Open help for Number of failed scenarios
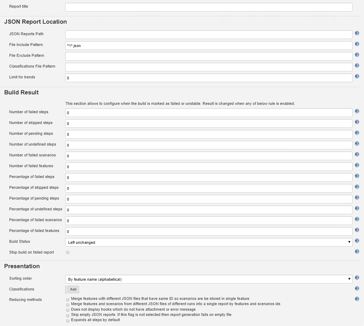Viewport: 364px width, 326px height. [357, 154]
